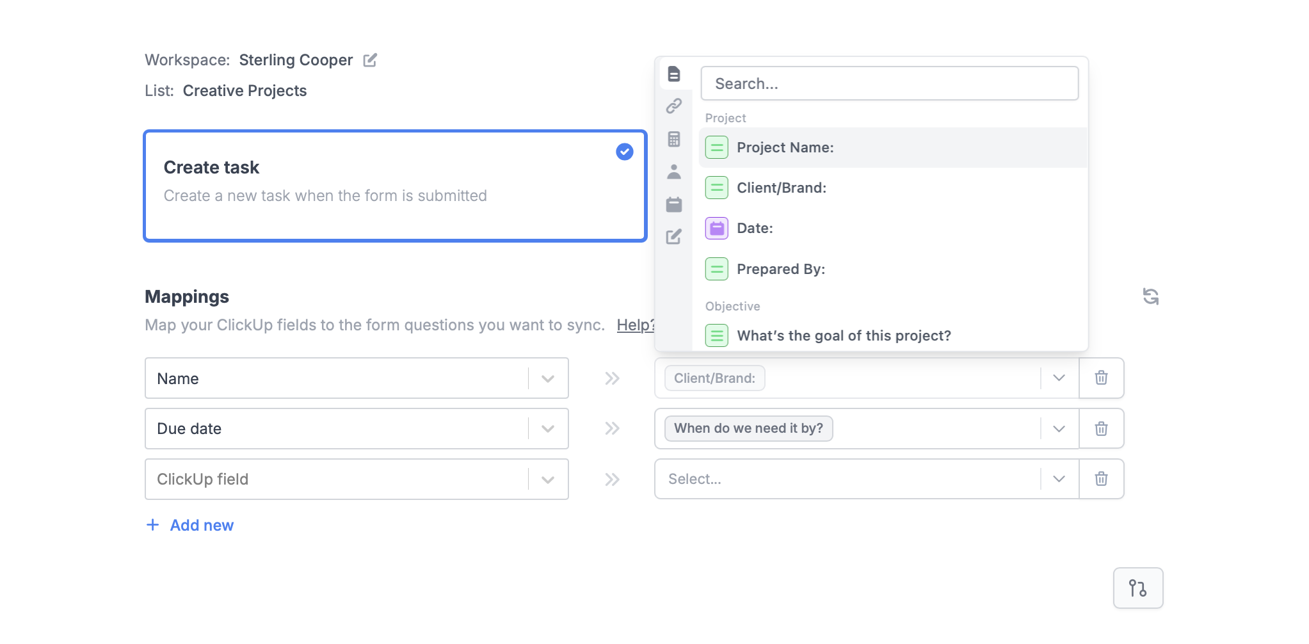Open the ClickUp field dropdown in the last row

click(547, 479)
